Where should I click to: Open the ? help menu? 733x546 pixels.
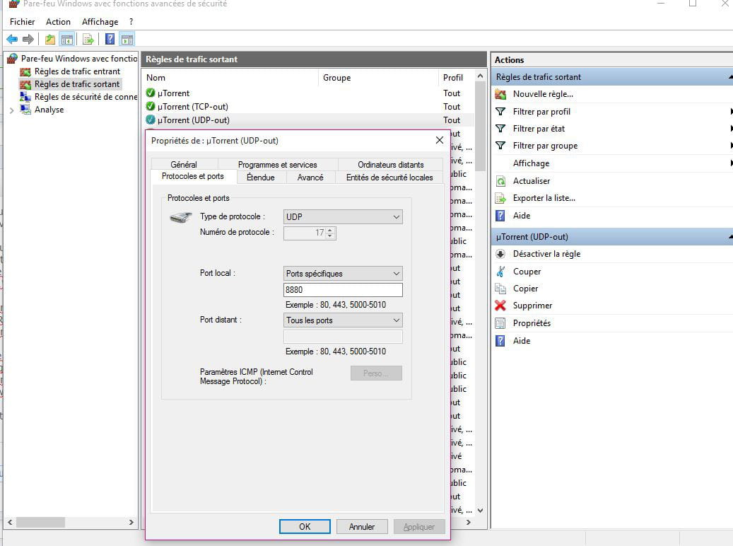tap(131, 21)
